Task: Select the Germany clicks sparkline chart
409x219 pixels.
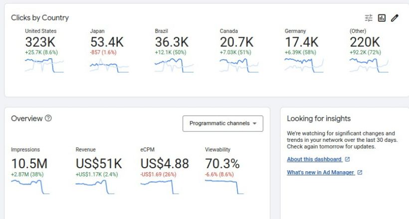Action: tap(304, 65)
